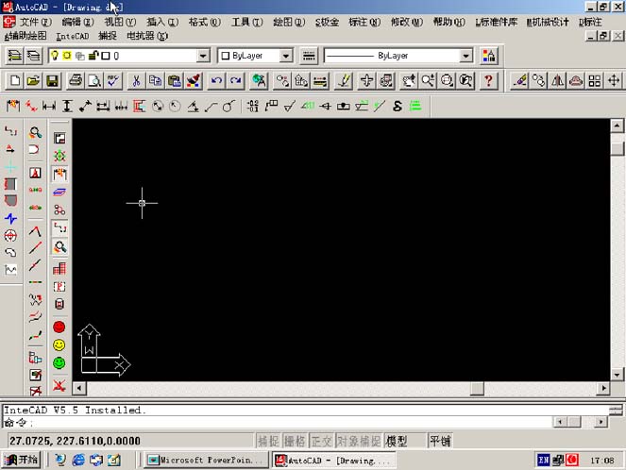
Task: Click the surface roughness check mark icon
Action: coord(290,106)
